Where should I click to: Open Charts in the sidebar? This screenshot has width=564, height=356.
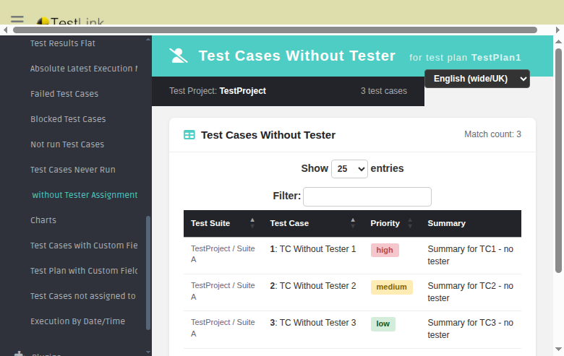click(x=43, y=220)
